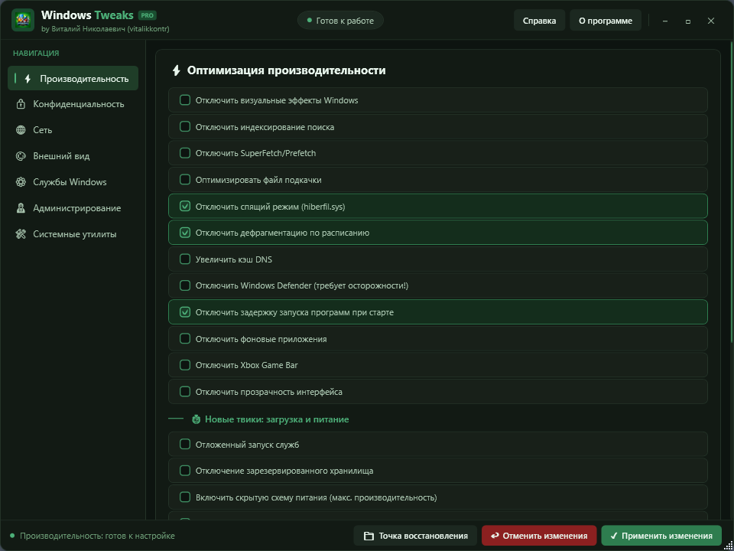Click the tools icon beside Системные утилиты
Screen dimensions: 734x551
click(x=21, y=234)
